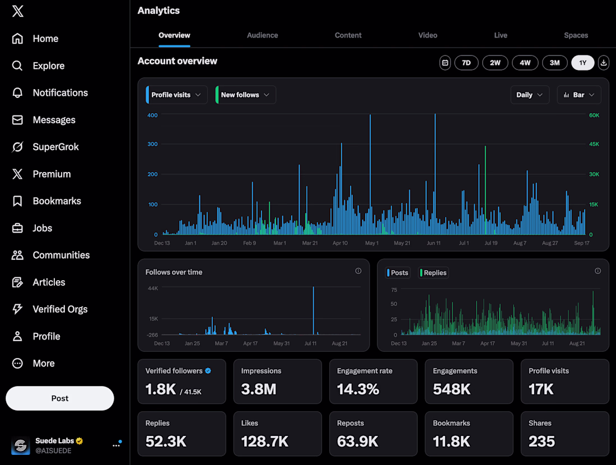Click the Suede Labs avatar thumbnail
This screenshot has height=465, width=616.
(x=20, y=445)
